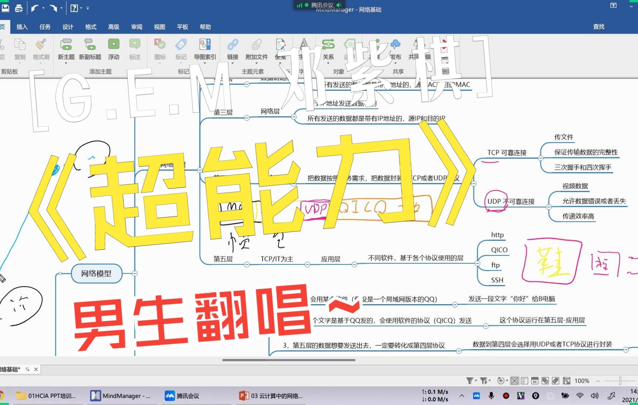Show hidden system tray icons chevron
The height and width of the screenshot is (405, 638).
(x=462, y=396)
